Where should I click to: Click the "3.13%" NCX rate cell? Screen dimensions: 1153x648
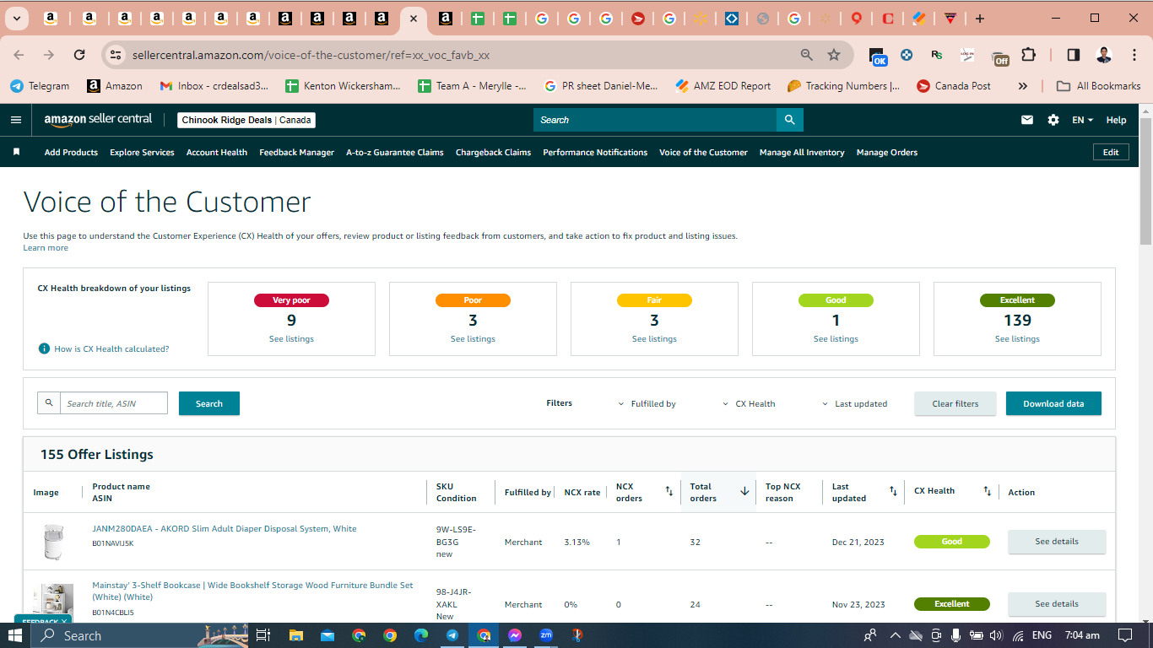click(577, 542)
